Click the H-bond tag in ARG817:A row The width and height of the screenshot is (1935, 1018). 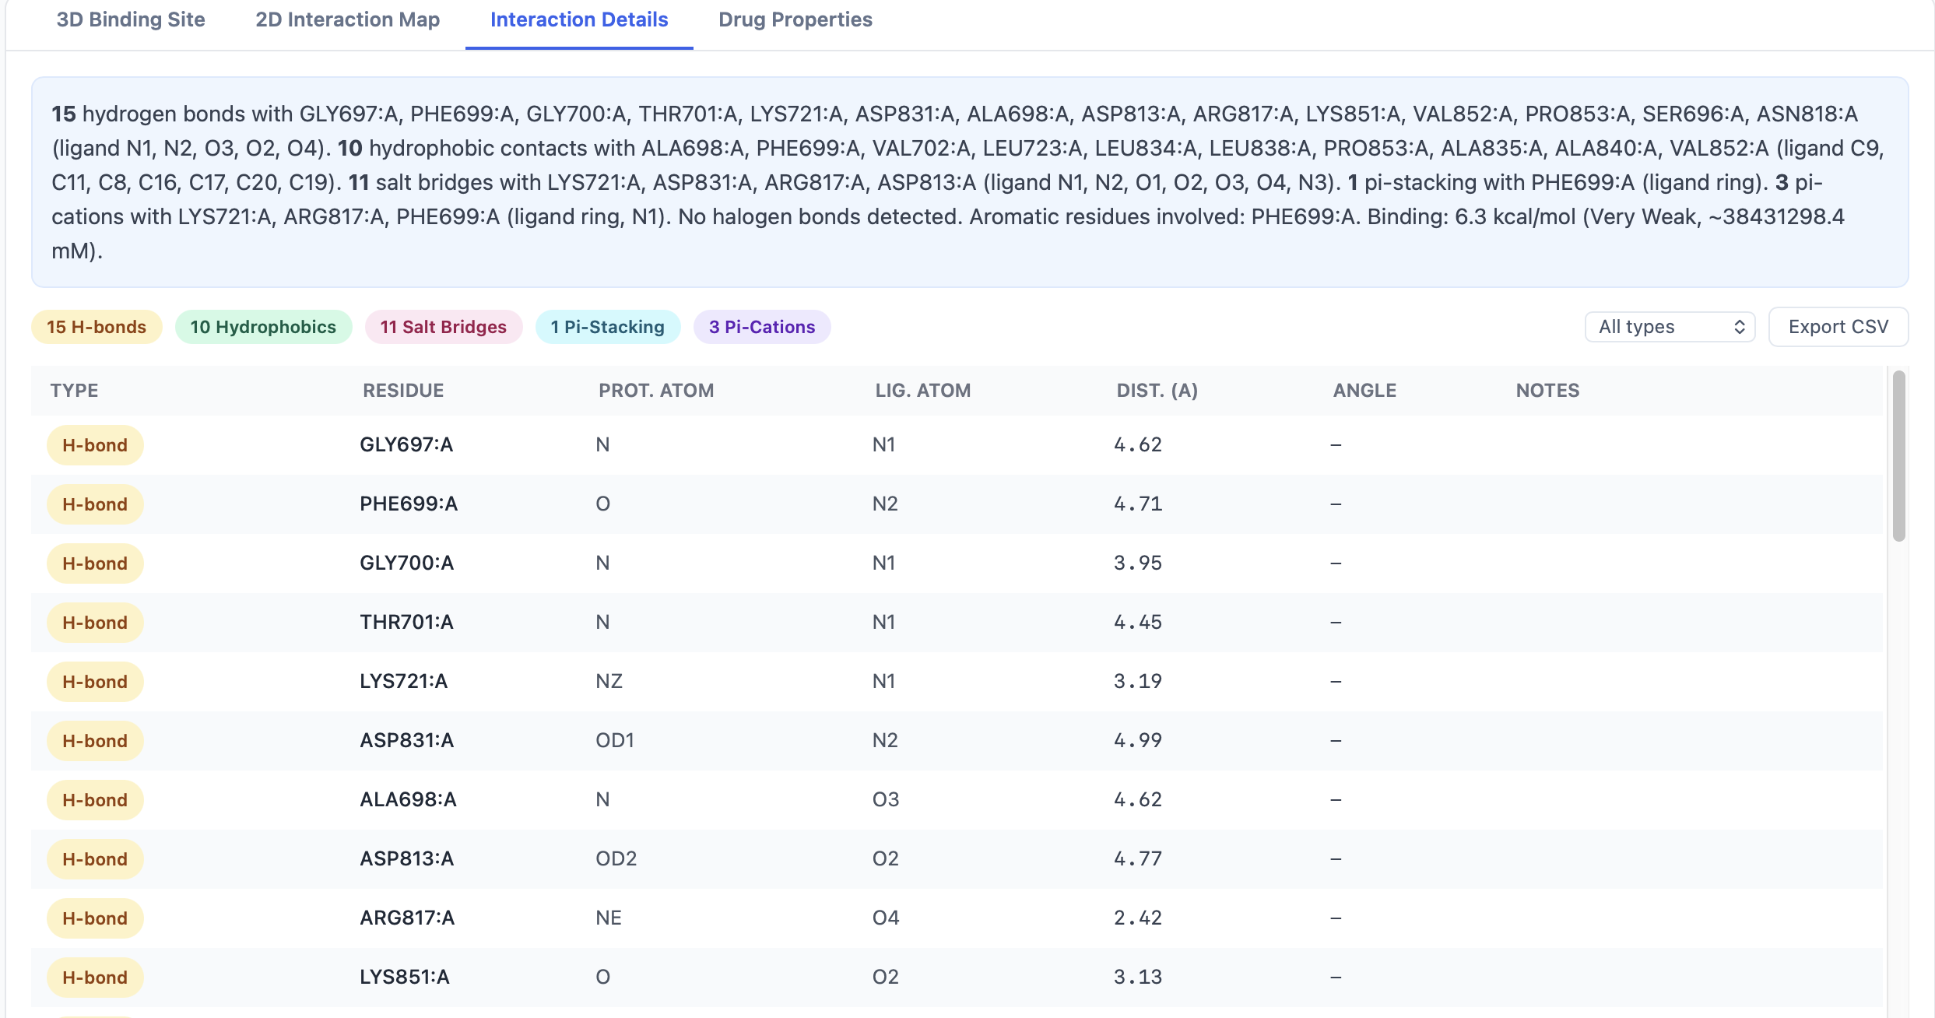[x=95, y=918]
